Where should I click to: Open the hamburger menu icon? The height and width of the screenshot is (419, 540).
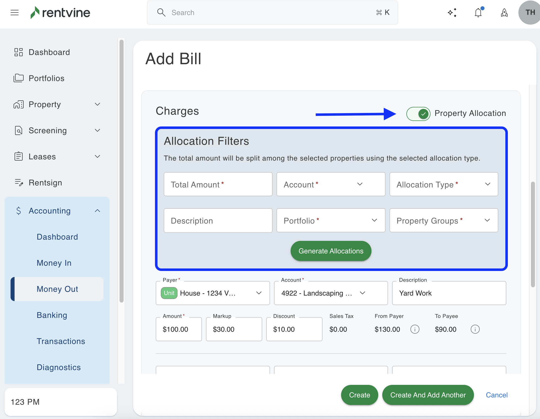tap(15, 13)
